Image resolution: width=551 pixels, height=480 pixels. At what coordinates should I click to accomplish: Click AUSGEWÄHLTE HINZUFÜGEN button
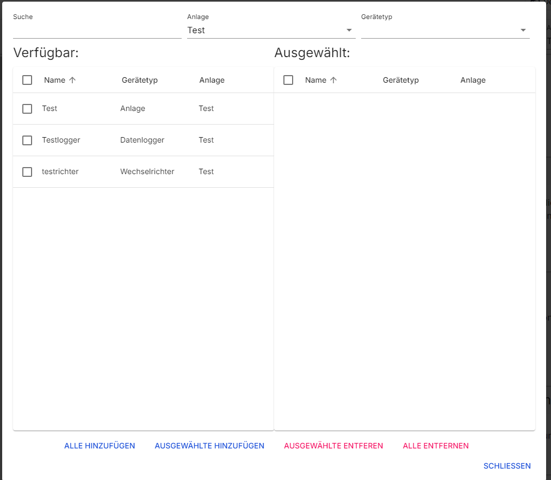(209, 446)
